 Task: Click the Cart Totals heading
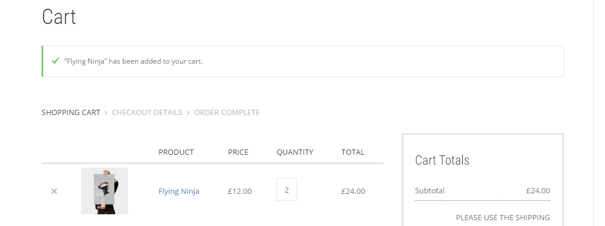click(442, 160)
